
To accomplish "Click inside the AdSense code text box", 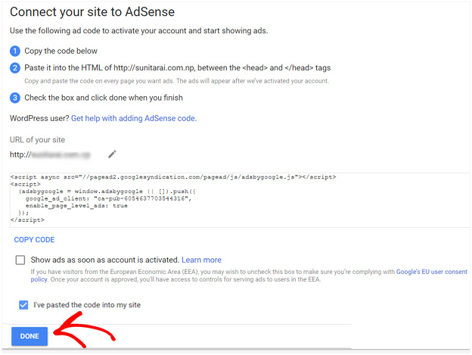I will click(x=240, y=200).
